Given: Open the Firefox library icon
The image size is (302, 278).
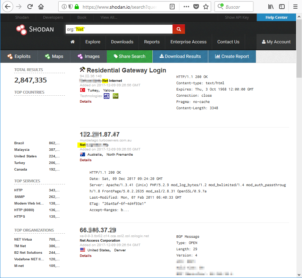Looking at the screenshot, I should click(x=271, y=7).
